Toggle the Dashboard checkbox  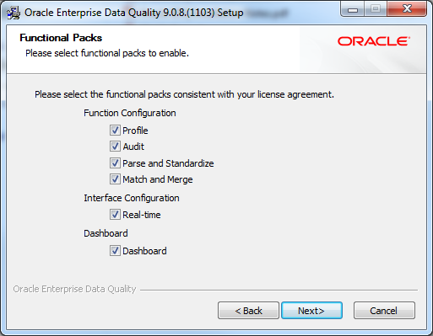115,251
